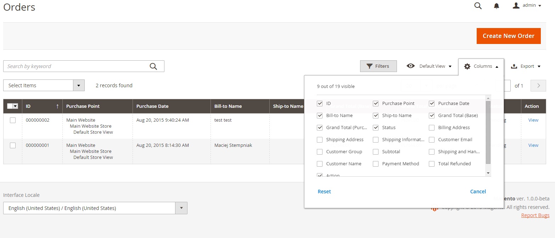Click the Create New Order button
Image resolution: width=555 pixels, height=238 pixels.
pos(509,36)
